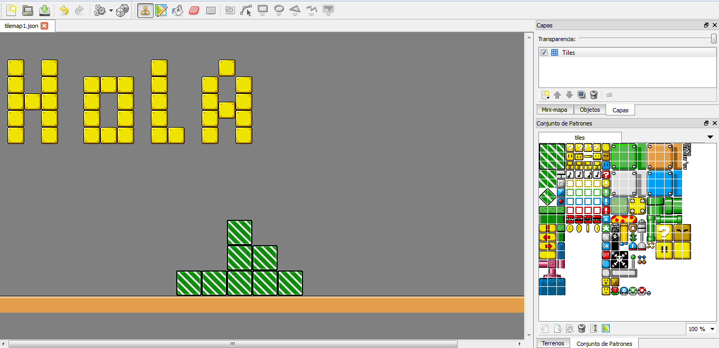Delete the tileset

(x=582, y=328)
